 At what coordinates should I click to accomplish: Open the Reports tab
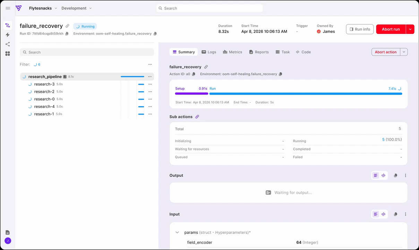pyautogui.click(x=259, y=52)
